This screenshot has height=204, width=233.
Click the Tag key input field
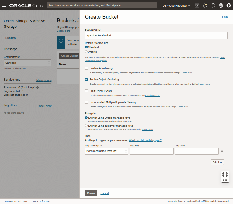pyautogui.click(x=151, y=151)
